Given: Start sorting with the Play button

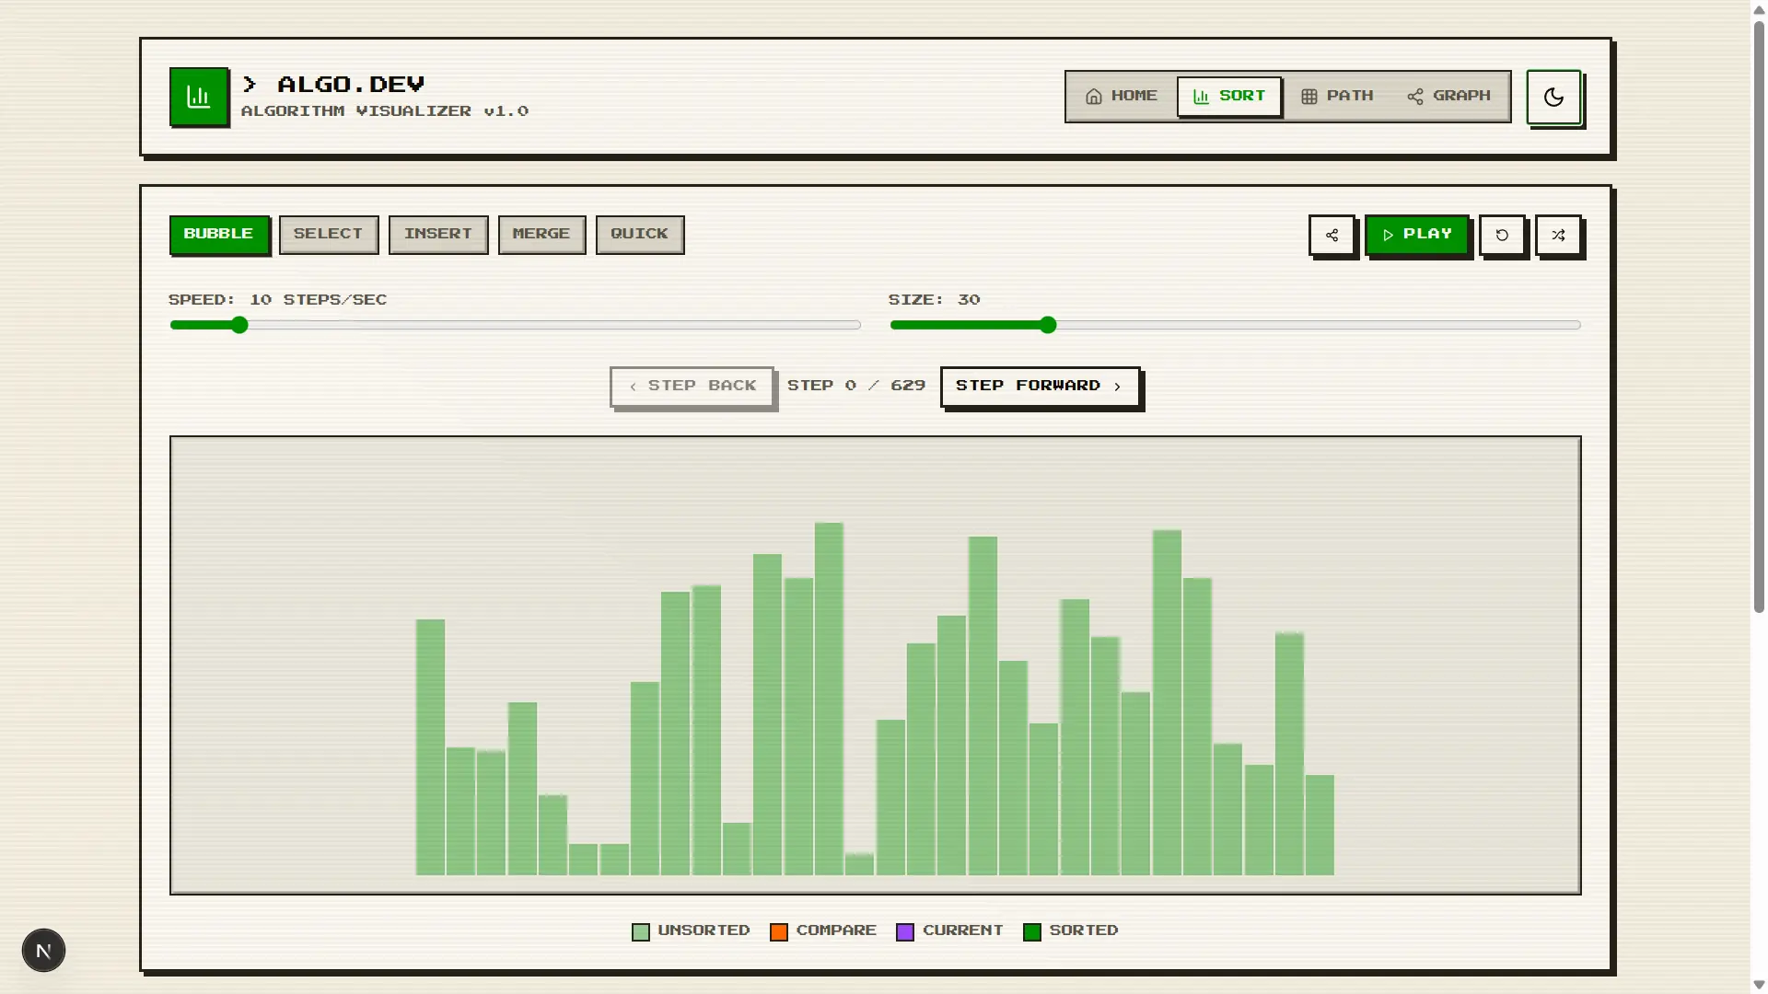Looking at the screenshot, I should (x=1417, y=234).
